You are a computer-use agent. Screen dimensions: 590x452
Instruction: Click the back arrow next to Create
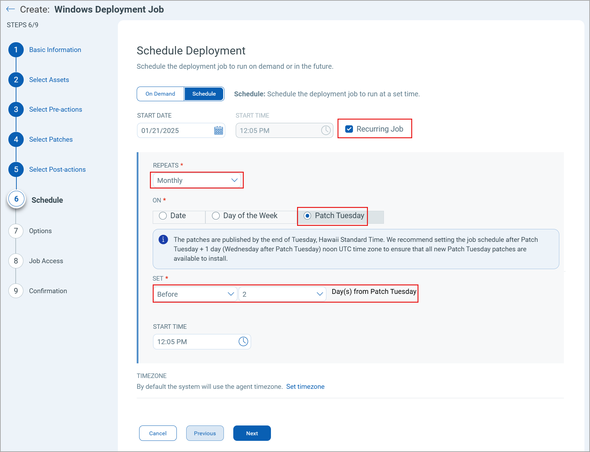pos(10,9)
